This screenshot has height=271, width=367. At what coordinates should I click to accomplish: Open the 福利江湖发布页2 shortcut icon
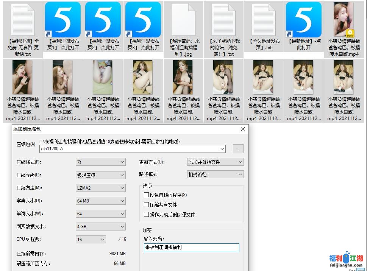click(x=103, y=20)
